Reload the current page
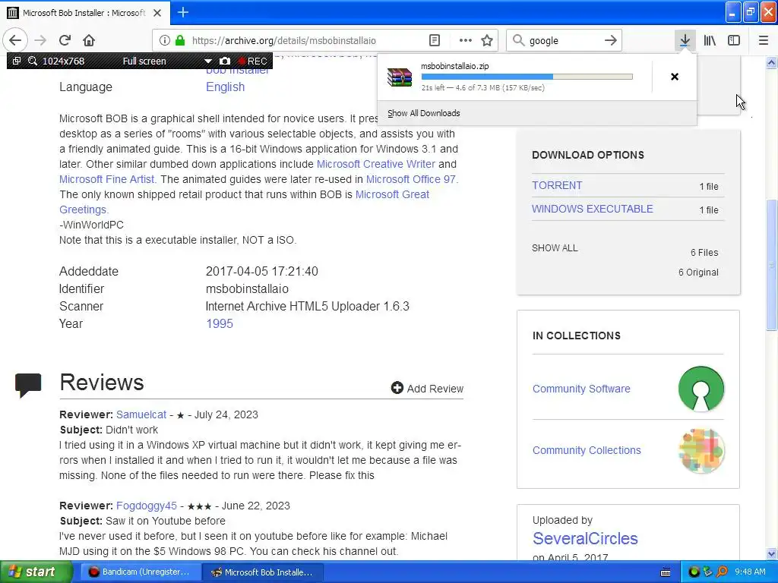 pyautogui.click(x=65, y=40)
